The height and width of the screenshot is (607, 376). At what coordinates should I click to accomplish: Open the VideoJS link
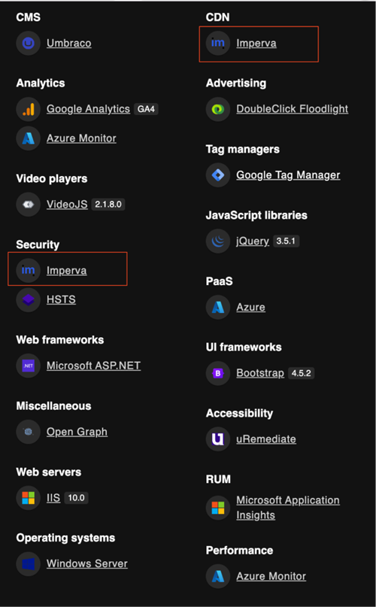(67, 205)
